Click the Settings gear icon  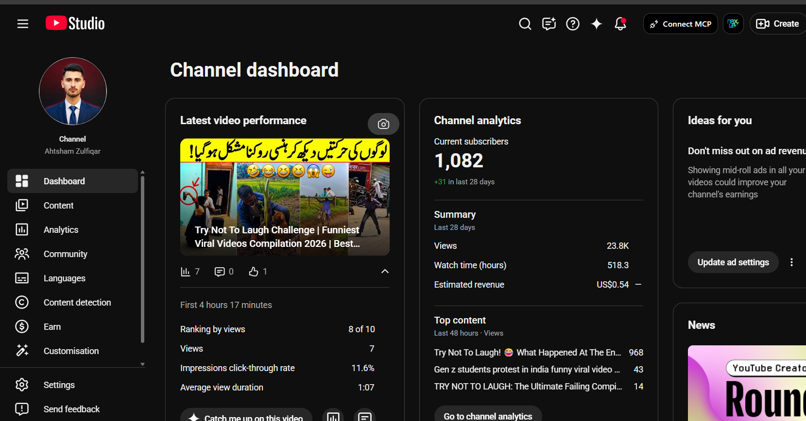pos(22,385)
